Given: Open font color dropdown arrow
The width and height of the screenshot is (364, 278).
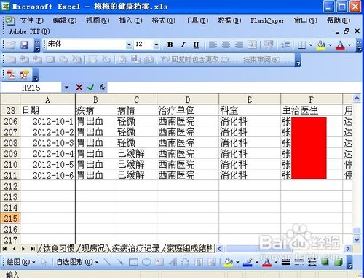Looking at the screenshot, I should point(349,45).
